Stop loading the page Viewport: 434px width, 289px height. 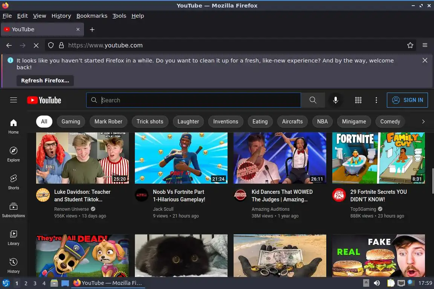click(x=36, y=46)
